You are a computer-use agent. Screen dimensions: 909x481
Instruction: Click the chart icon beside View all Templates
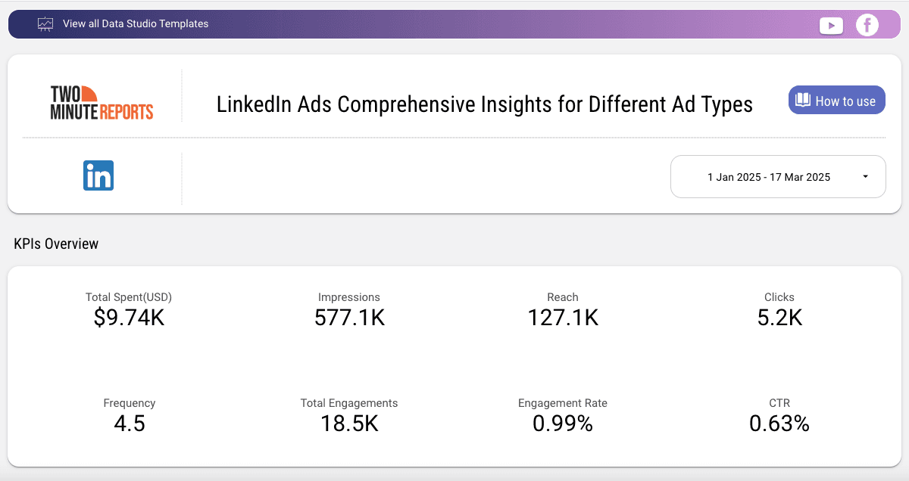[45, 24]
